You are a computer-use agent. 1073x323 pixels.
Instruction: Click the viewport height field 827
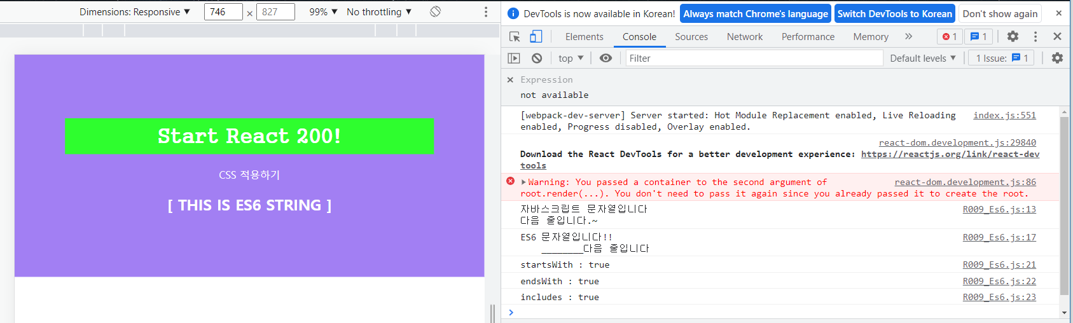pos(275,12)
